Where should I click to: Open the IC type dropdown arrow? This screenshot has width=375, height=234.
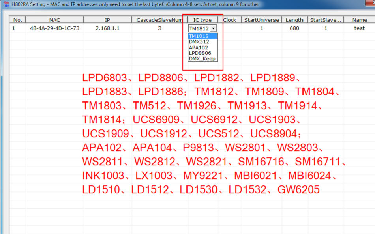[213, 28]
